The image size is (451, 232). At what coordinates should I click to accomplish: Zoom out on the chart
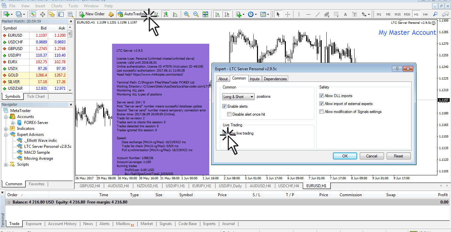coord(196,14)
